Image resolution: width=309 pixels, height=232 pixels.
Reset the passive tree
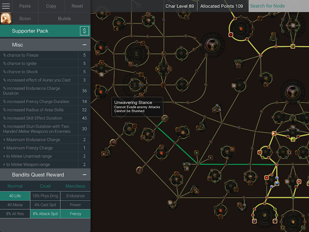[77, 6]
